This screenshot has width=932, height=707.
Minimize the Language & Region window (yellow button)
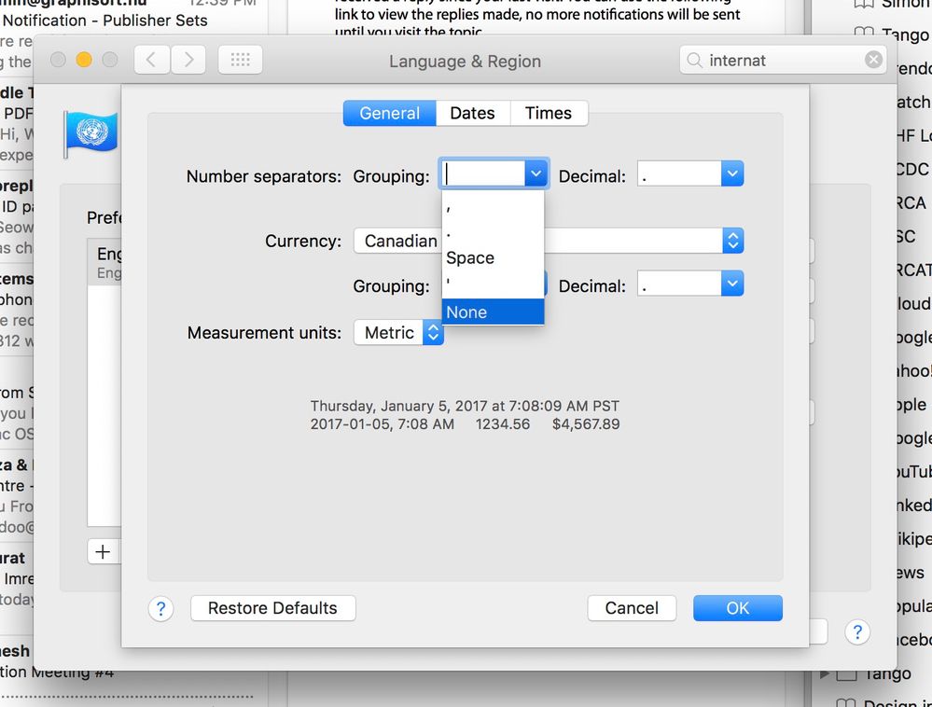[x=84, y=60]
